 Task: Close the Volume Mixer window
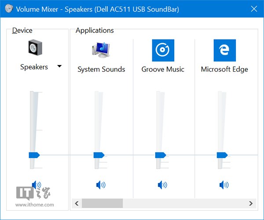tap(254, 9)
